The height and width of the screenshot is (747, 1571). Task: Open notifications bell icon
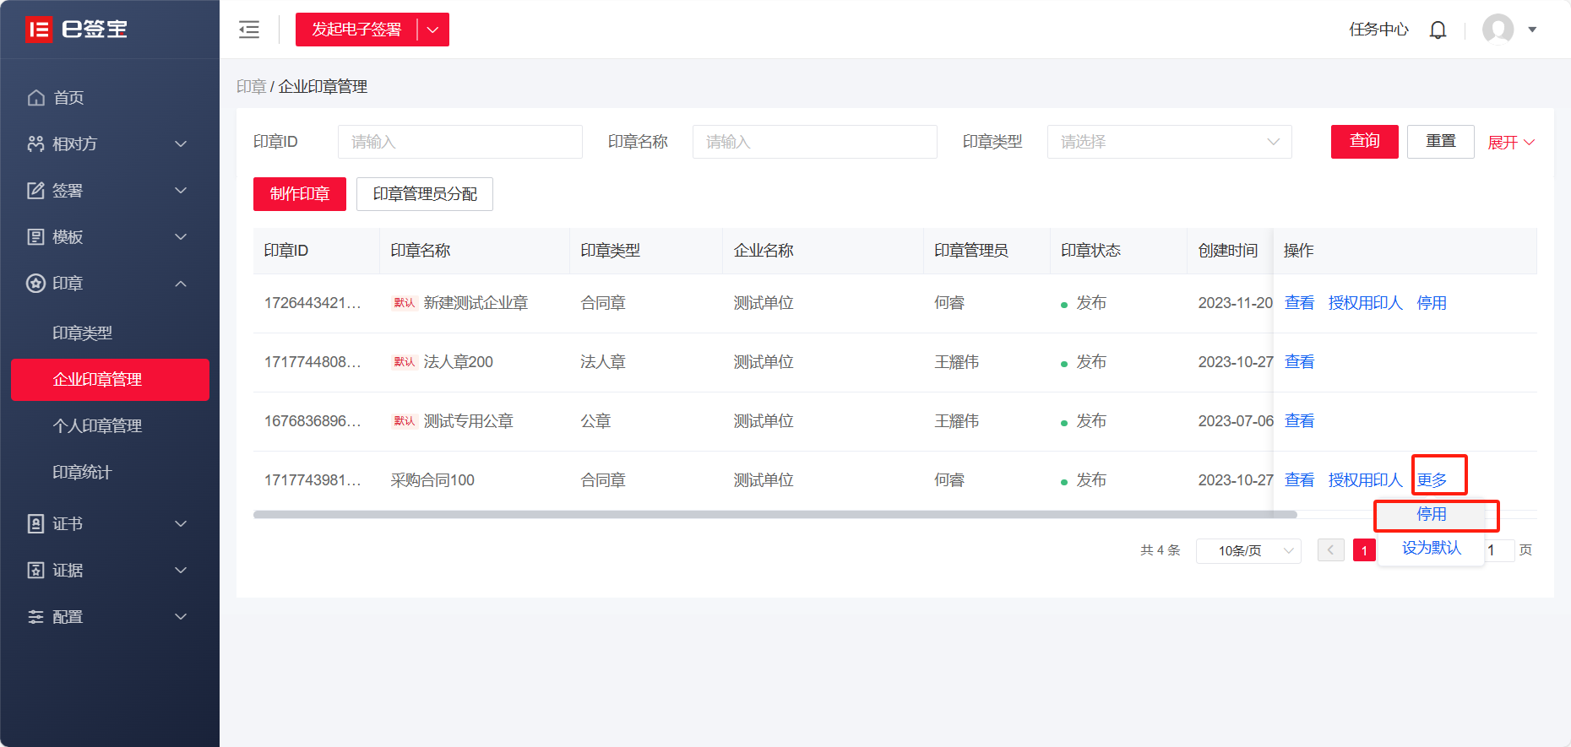click(1438, 30)
